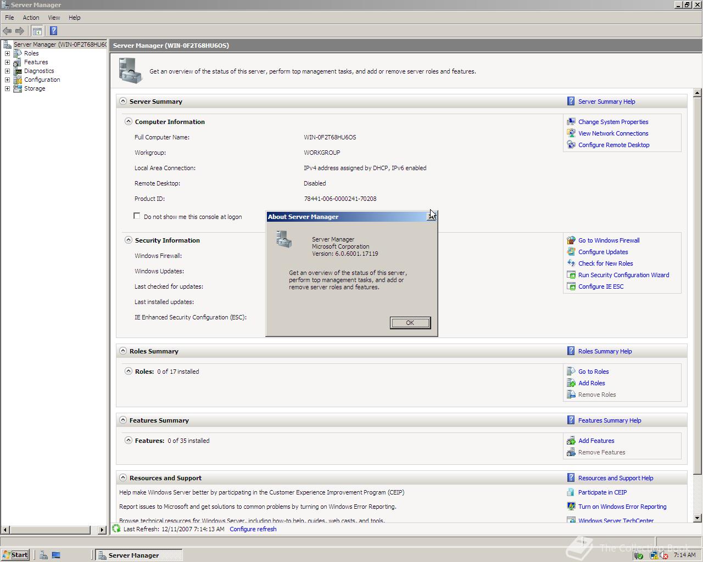Click the Configure Remote Desktop icon
The image size is (703, 562).
[x=571, y=145]
